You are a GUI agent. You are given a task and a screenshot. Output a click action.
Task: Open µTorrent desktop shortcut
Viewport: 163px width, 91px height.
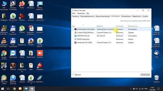click(x=22, y=29)
